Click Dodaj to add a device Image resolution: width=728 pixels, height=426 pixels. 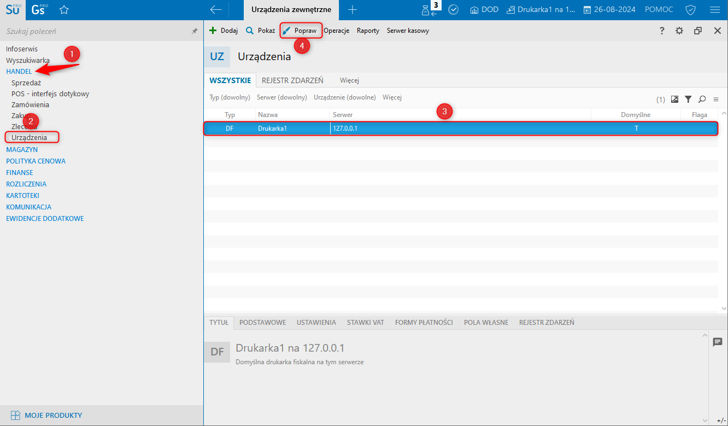tap(224, 31)
